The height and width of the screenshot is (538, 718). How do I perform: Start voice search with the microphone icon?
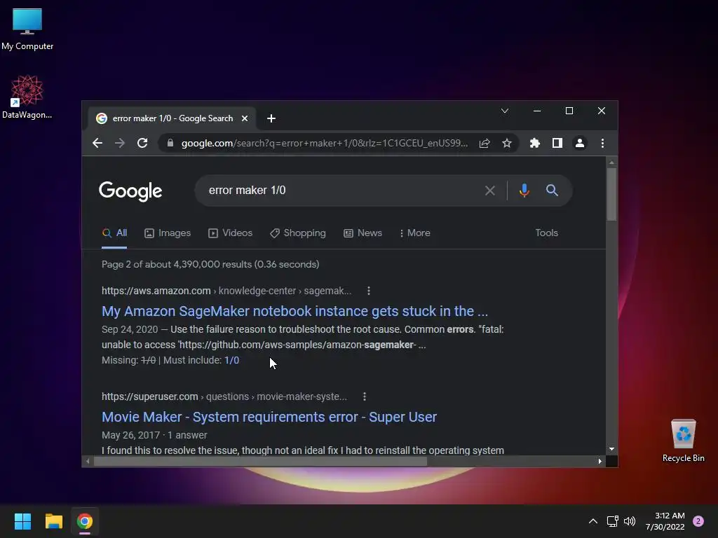(524, 191)
